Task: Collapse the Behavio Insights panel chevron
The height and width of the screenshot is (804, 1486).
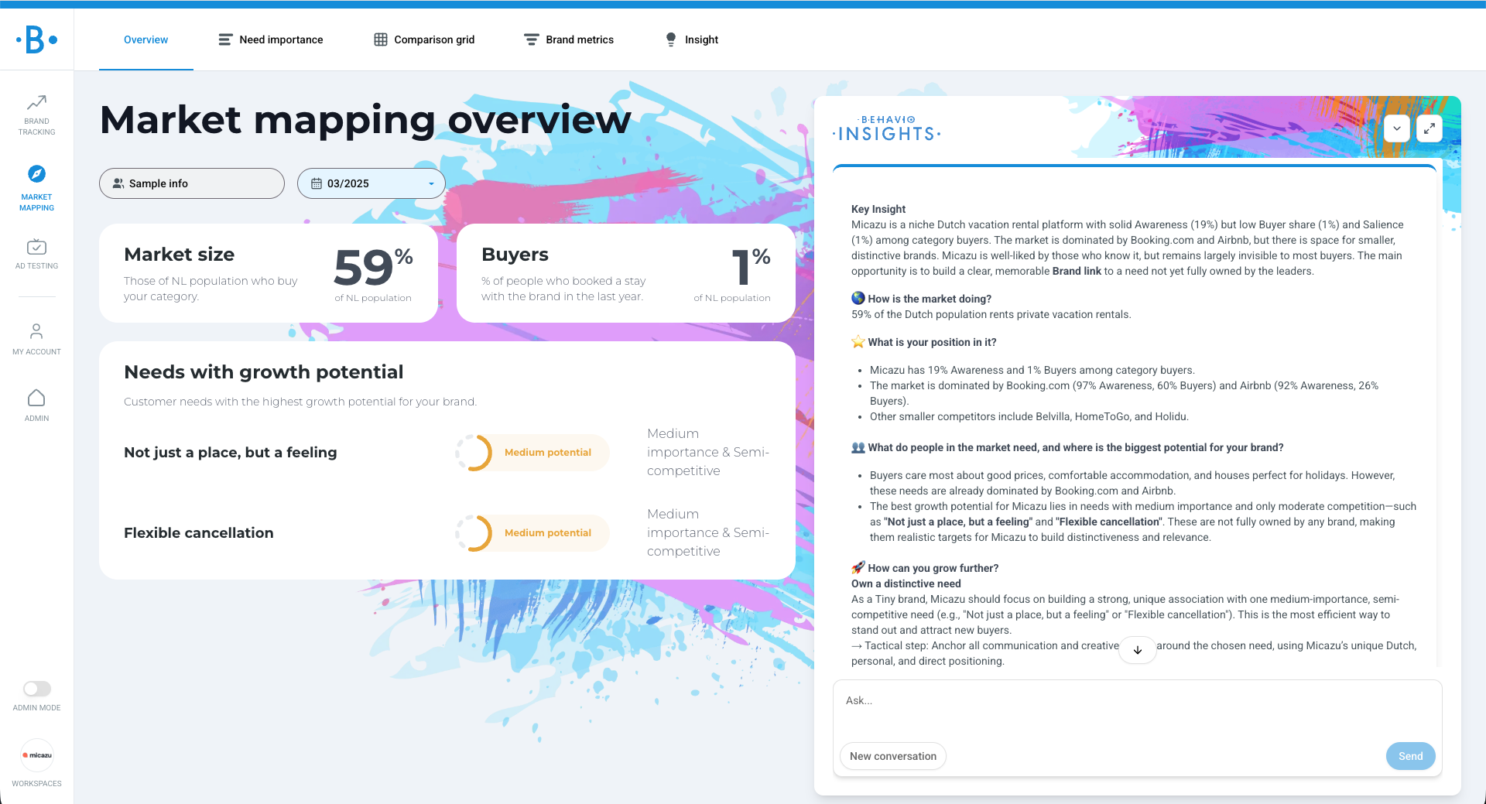Action: coord(1397,128)
